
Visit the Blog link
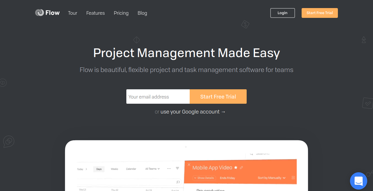(x=142, y=13)
